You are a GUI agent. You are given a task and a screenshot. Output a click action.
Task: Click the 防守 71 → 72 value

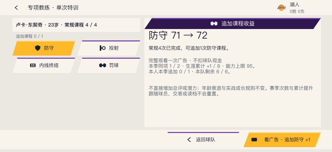(x=178, y=36)
